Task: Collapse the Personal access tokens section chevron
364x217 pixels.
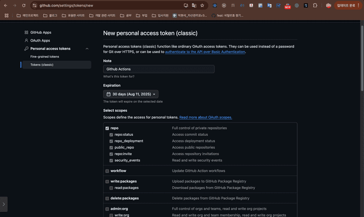Action: click(87, 49)
